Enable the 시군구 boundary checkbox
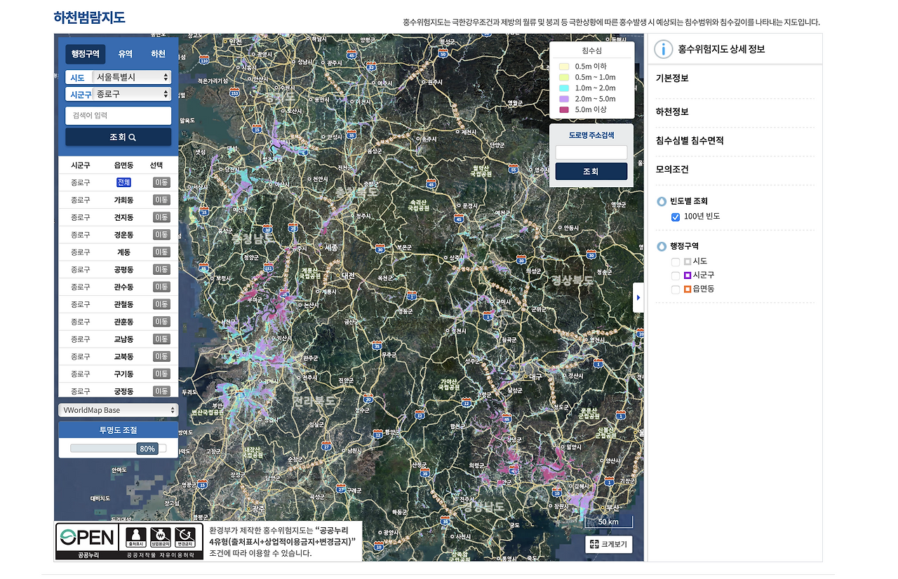 coord(675,275)
